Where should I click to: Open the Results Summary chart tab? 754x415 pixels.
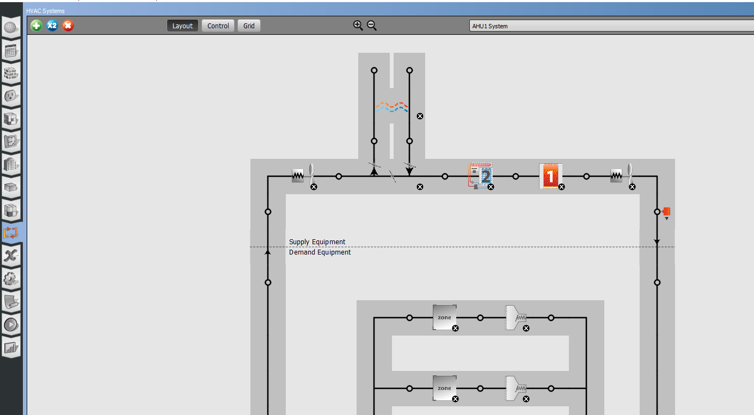pos(11,348)
